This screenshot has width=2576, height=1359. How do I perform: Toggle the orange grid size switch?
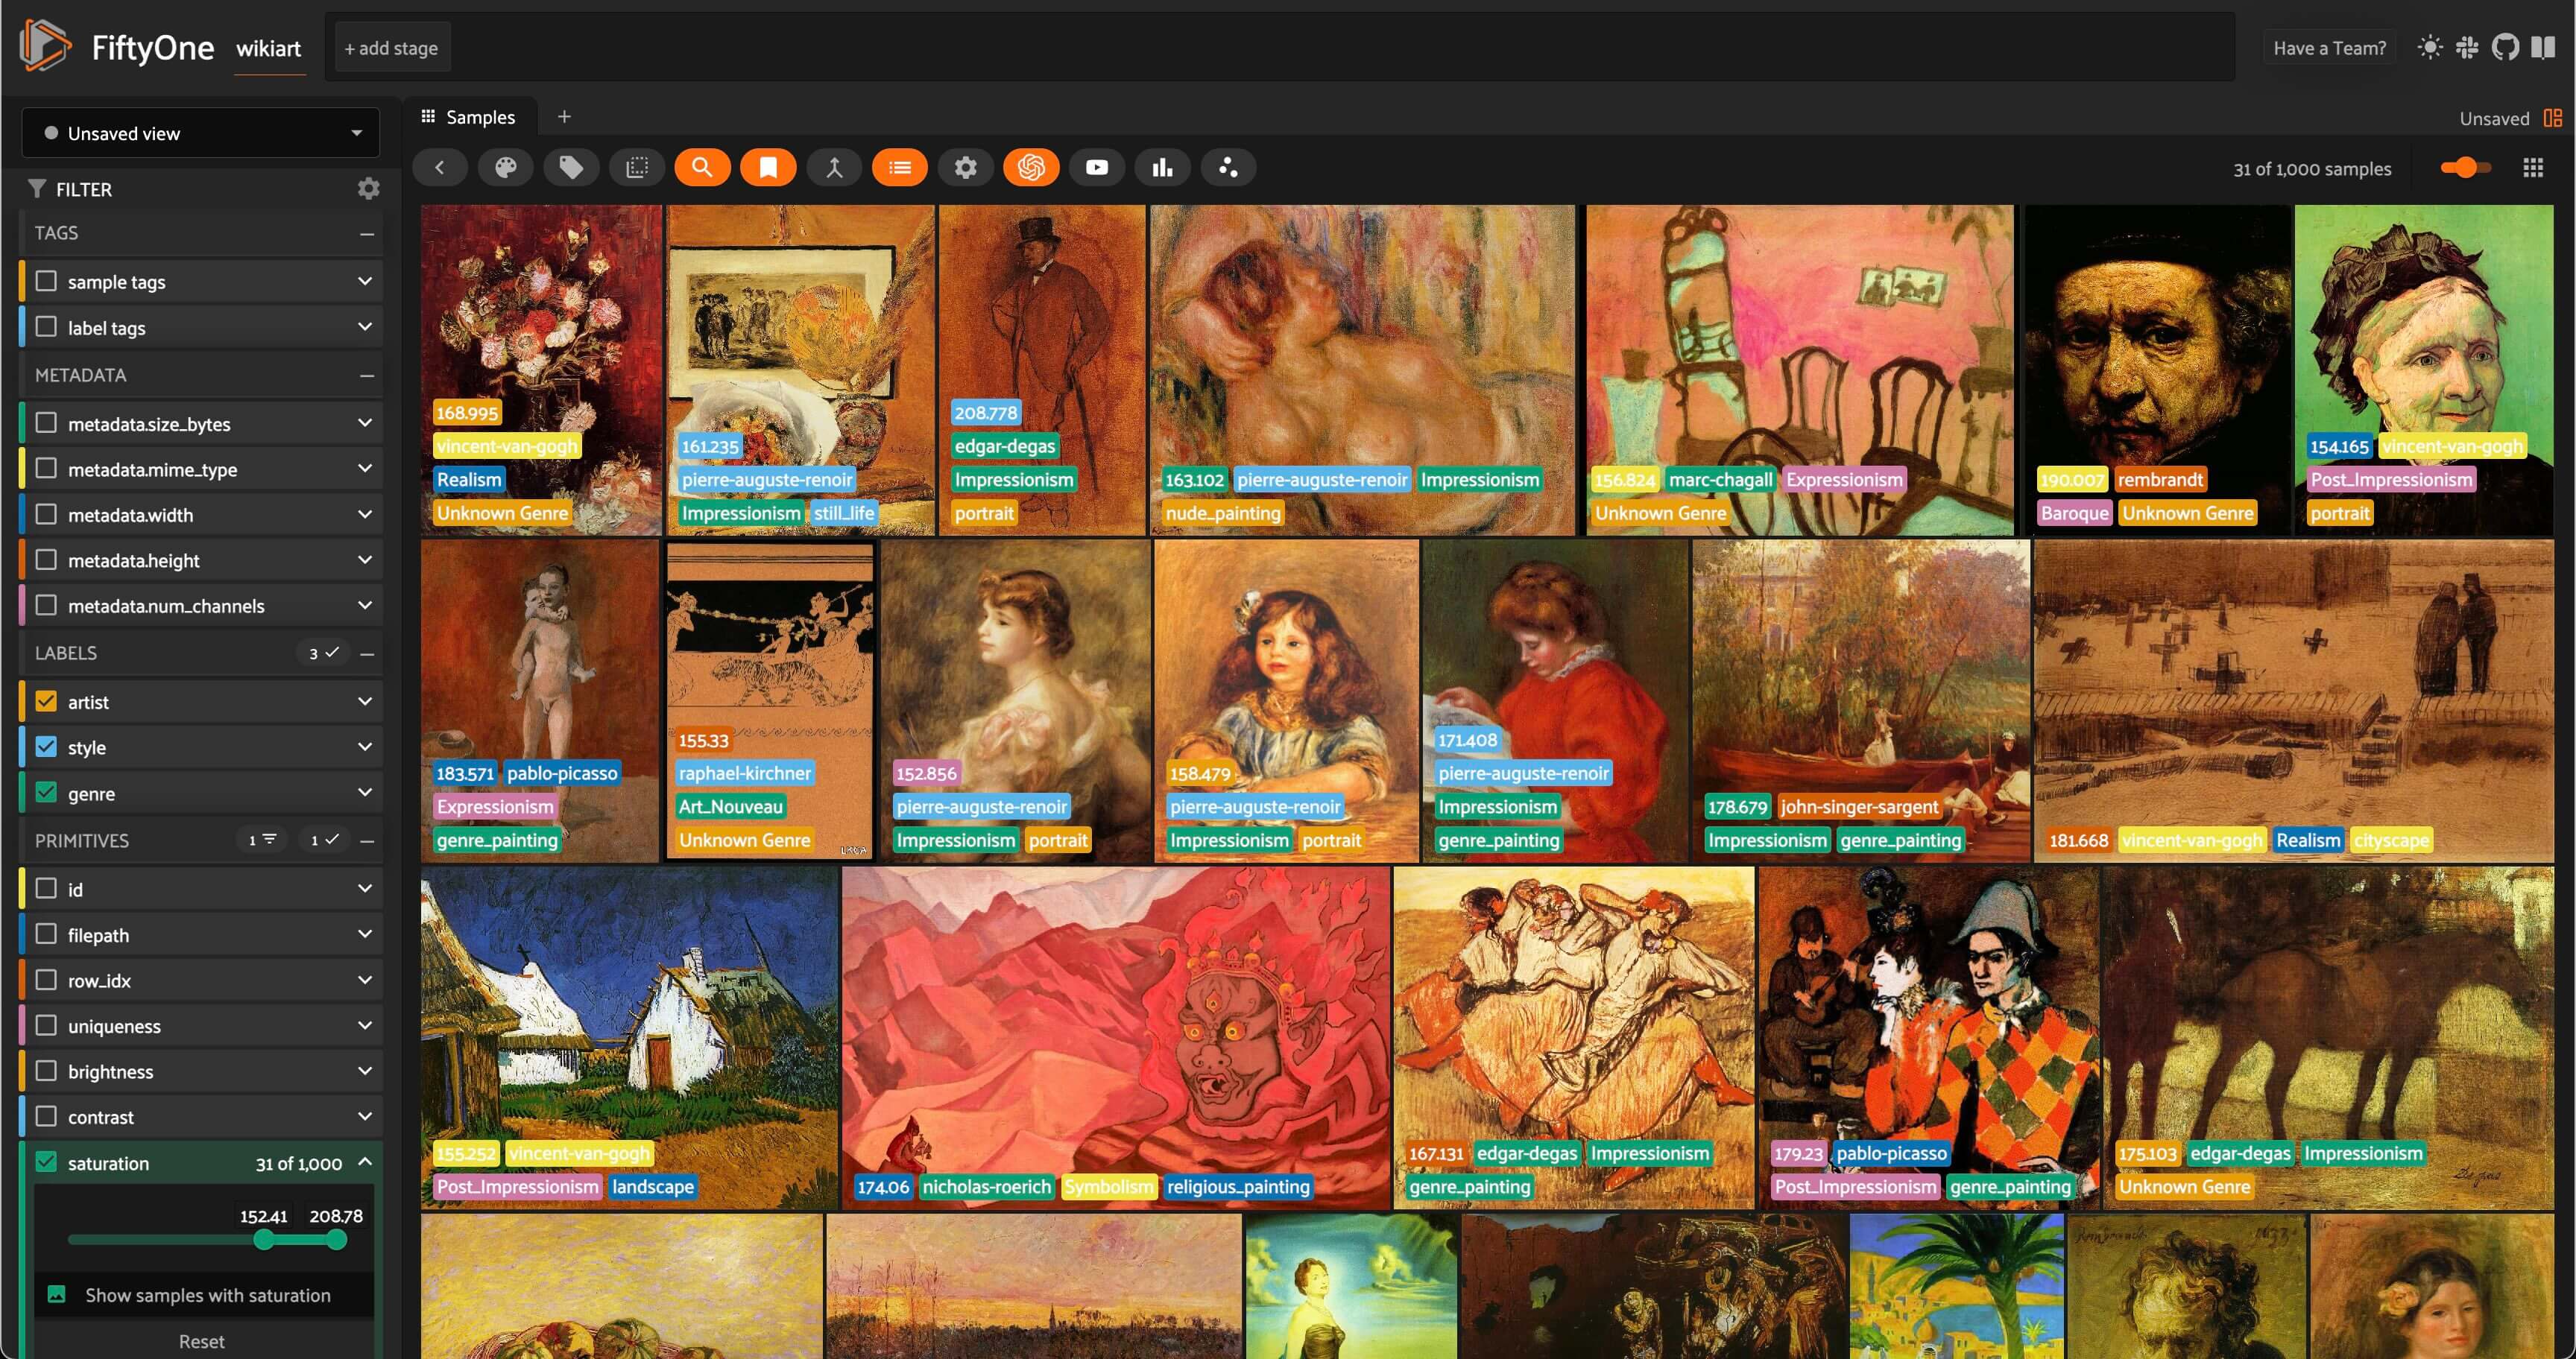(x=2465, y=168)
